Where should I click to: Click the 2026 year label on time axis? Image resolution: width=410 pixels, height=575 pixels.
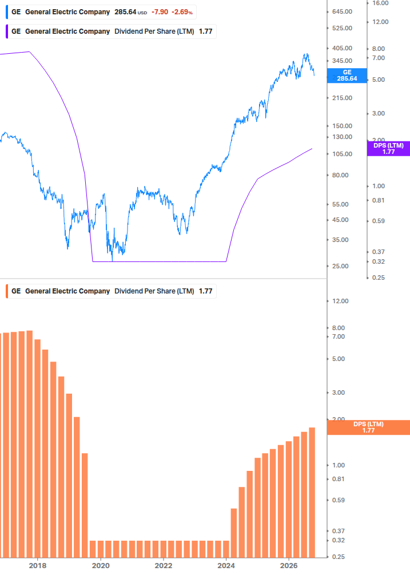[x=289, y=566]
